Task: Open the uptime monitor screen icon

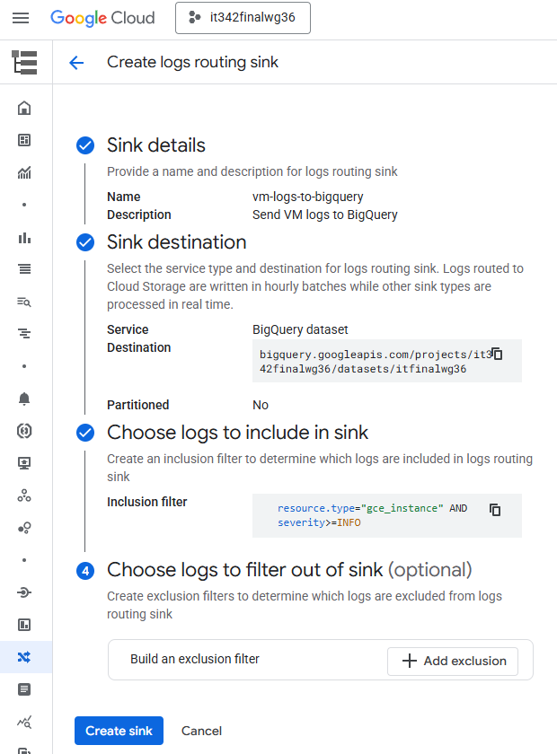Action: click(x=24, y=463)
